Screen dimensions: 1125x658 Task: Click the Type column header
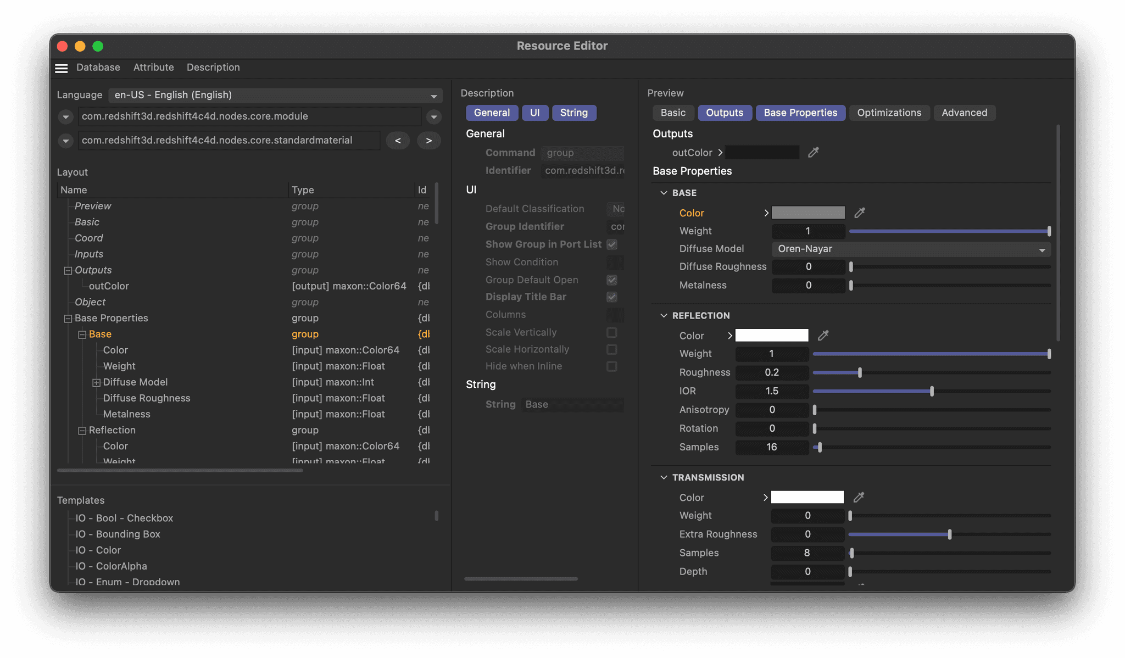click(351, 190)
